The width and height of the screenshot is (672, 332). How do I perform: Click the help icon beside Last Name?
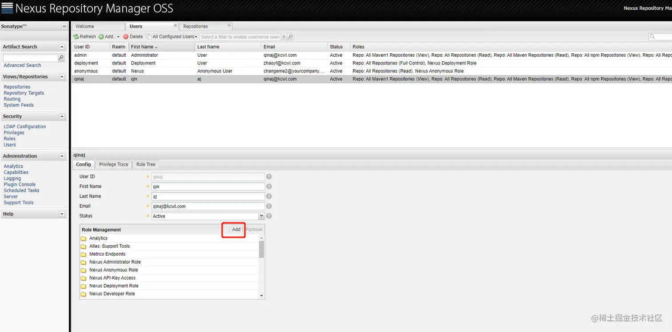click(269, 196)
